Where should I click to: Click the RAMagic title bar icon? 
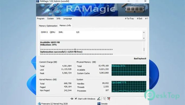click(38, 1)
